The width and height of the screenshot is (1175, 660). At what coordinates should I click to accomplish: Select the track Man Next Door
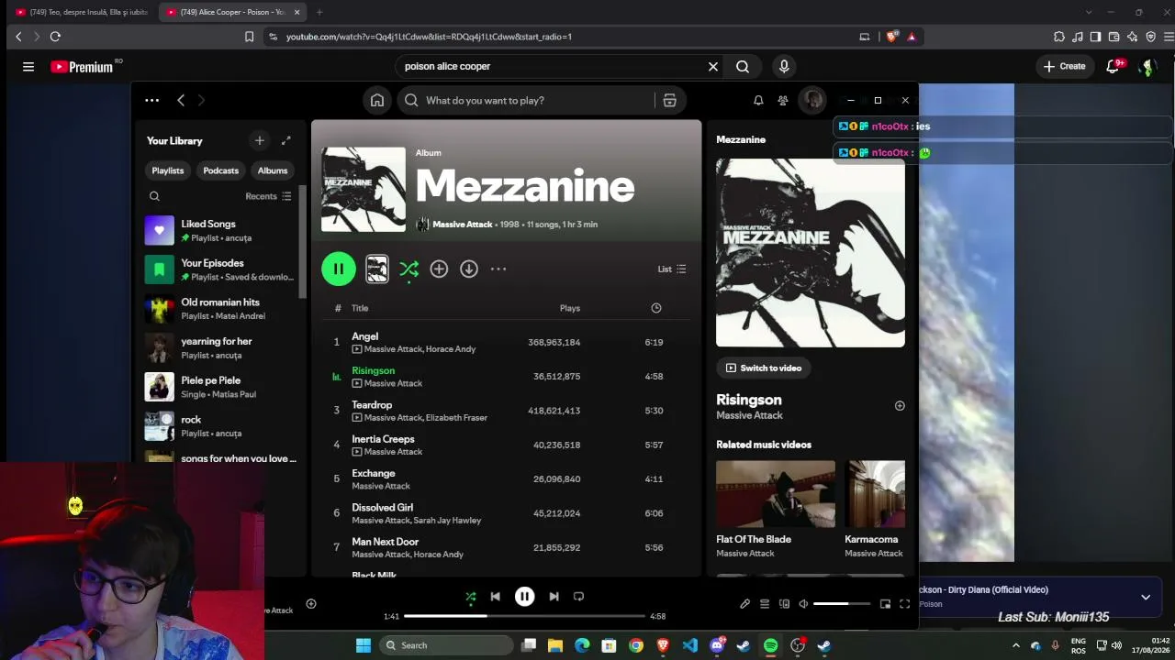pyautogui.click(x=507, y=547)
